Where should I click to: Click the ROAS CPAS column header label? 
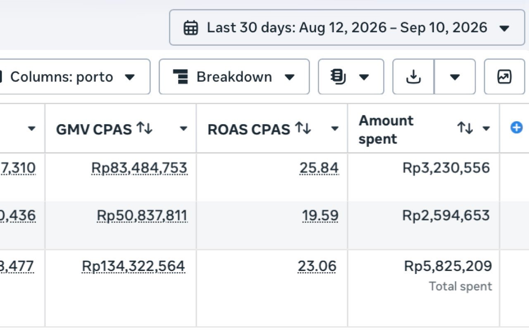pyautogui.click(x=249, y=129)
